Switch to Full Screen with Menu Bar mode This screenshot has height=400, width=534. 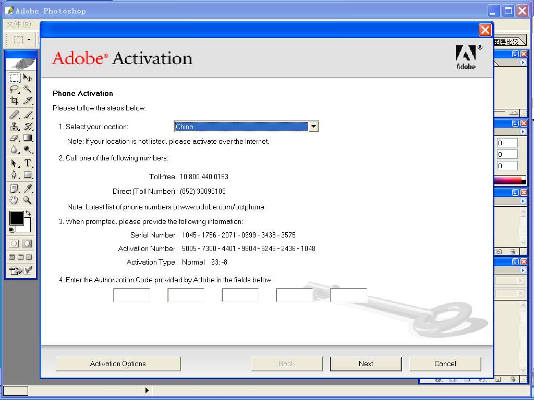tap(20, 257)
